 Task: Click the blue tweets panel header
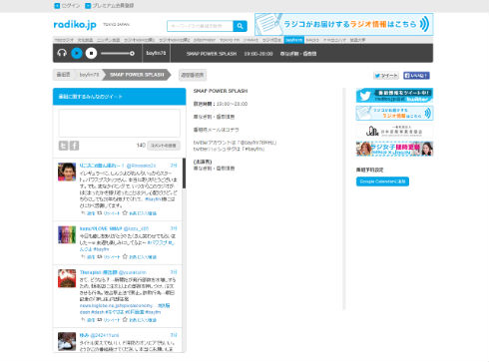(x=119, y=97)
